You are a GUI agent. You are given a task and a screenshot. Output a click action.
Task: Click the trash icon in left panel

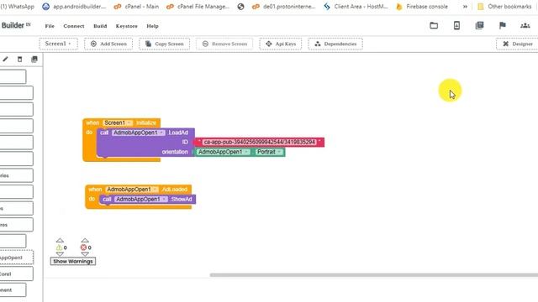[19, 60]
